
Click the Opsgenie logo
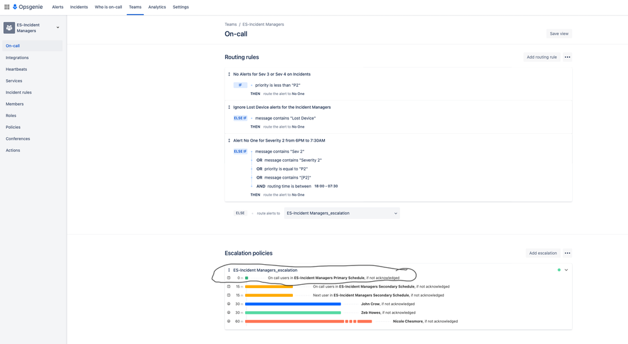click(x=28, y=7)
